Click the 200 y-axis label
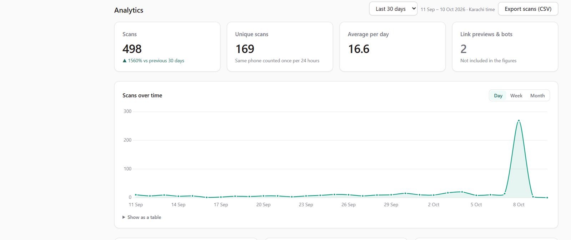 127,140
